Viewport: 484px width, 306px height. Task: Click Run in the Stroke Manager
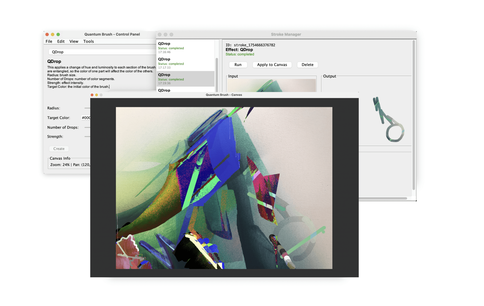pos(238,65)
